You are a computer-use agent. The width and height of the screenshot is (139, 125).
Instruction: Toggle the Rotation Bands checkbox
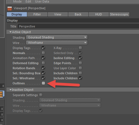43,68
